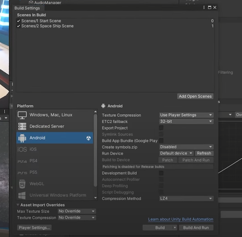Click platform list scrollbar thumb

(95, 150)
